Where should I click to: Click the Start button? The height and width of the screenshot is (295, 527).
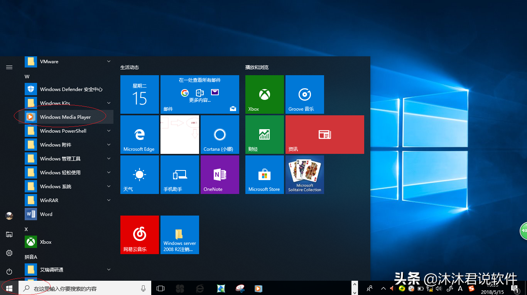pyautogui.click(x=9, y=288)
